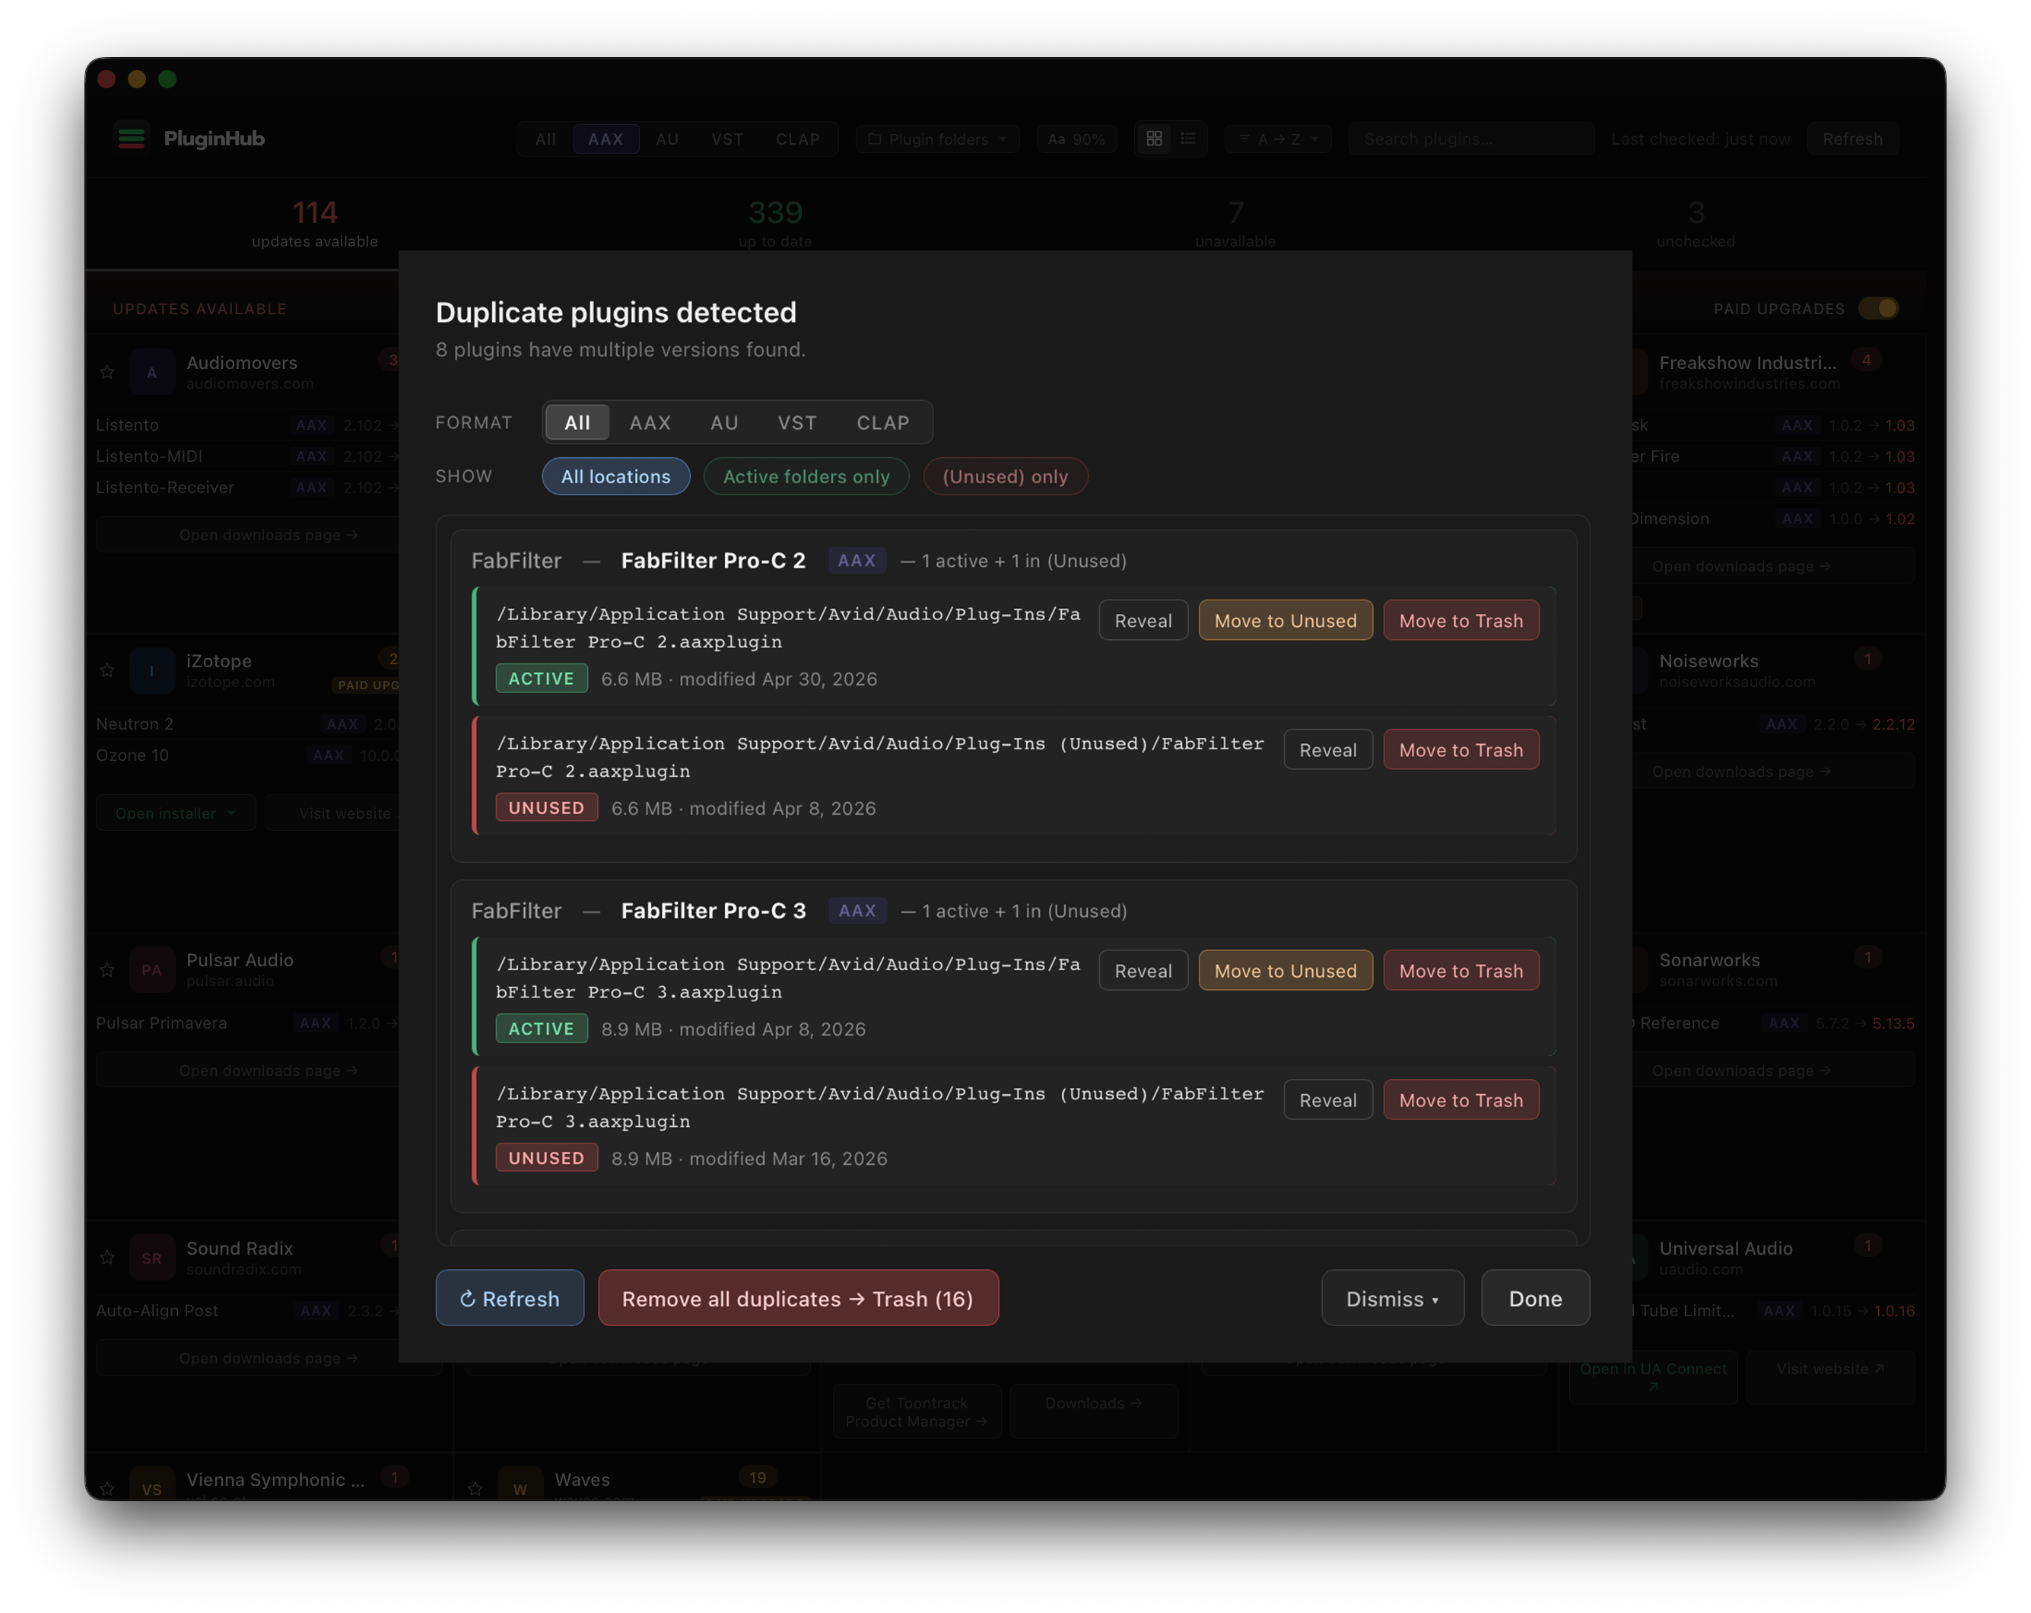Image resolution: width=2031 pixels, height=1613 pixels.
Task: Click the ACTIVE badge on Pro-C 3
Action: coord(541,1028)
